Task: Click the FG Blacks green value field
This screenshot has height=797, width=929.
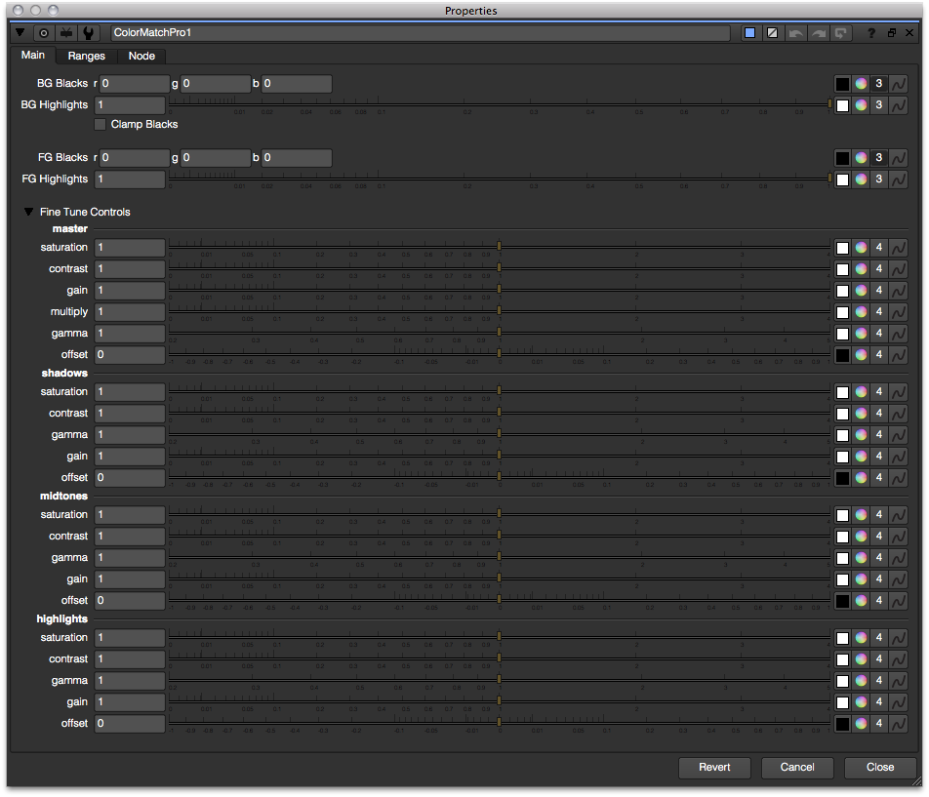Action: point(215,157)
